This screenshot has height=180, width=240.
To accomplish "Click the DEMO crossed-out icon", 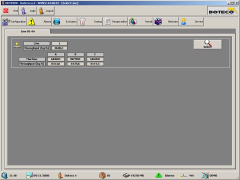I will click(205, 175).
